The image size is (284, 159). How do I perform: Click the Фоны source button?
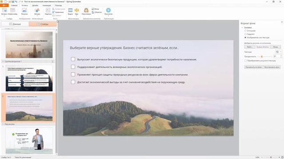click(x=276, y=47)
